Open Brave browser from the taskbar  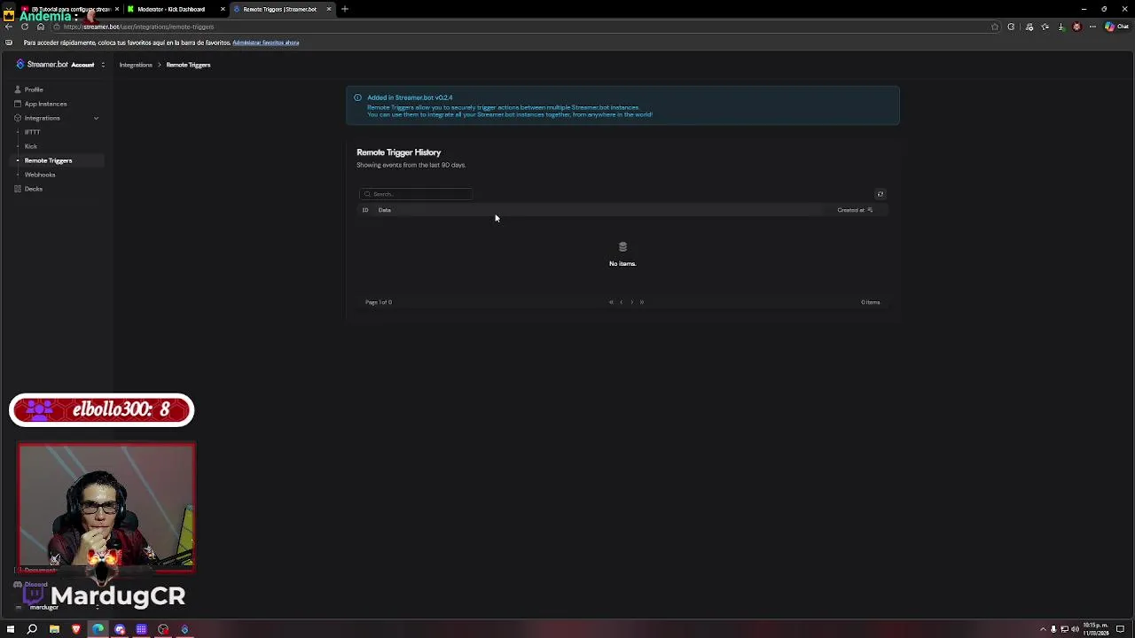pos(75,629)
